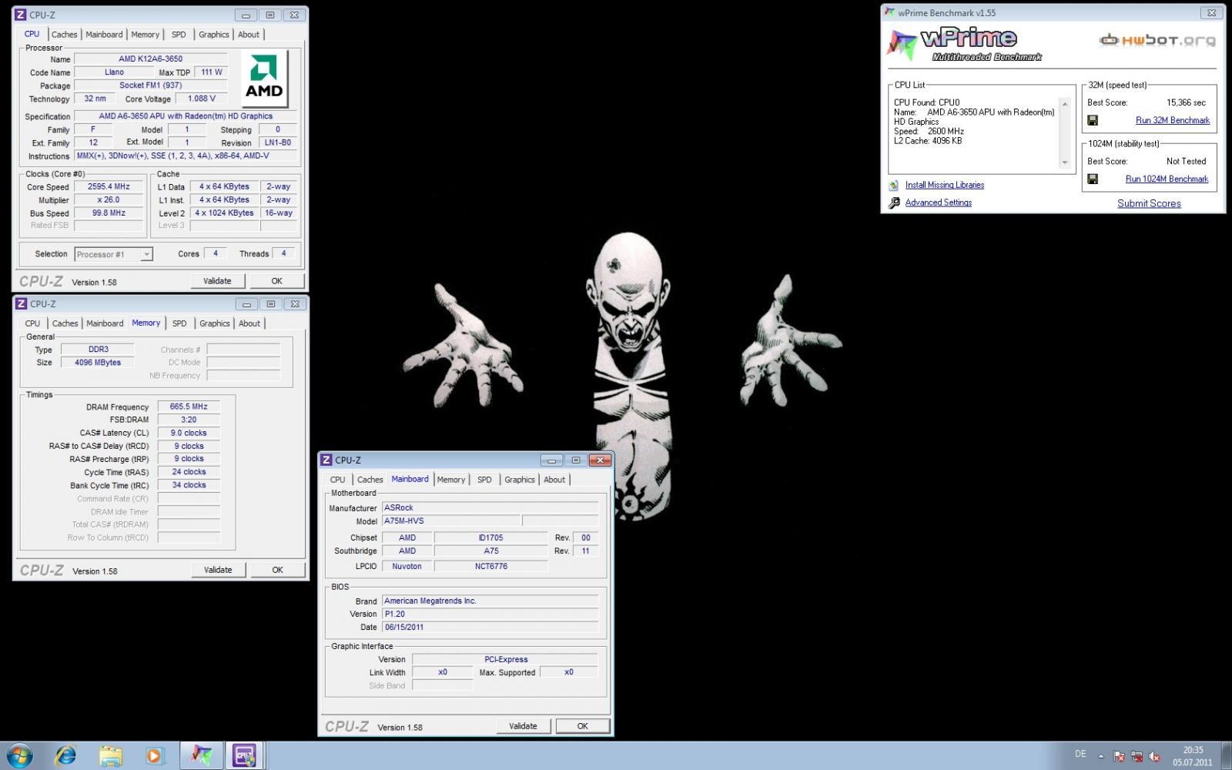Open Windows Media Player from the taskbar
1232x770 pixels.
pos(155,755)
